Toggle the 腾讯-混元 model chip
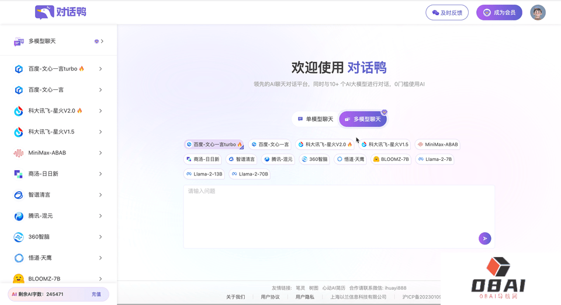This screenshot has width=561, height=305. click(x=278, y=159)
